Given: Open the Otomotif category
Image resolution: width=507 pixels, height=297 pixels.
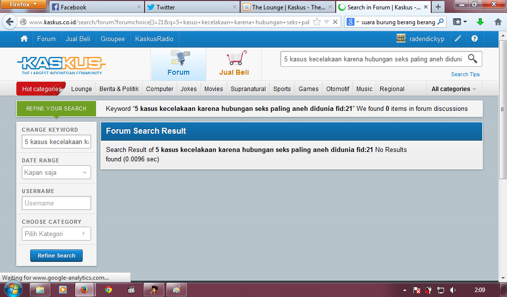Looking at the screenshot, I should [338, 89].
